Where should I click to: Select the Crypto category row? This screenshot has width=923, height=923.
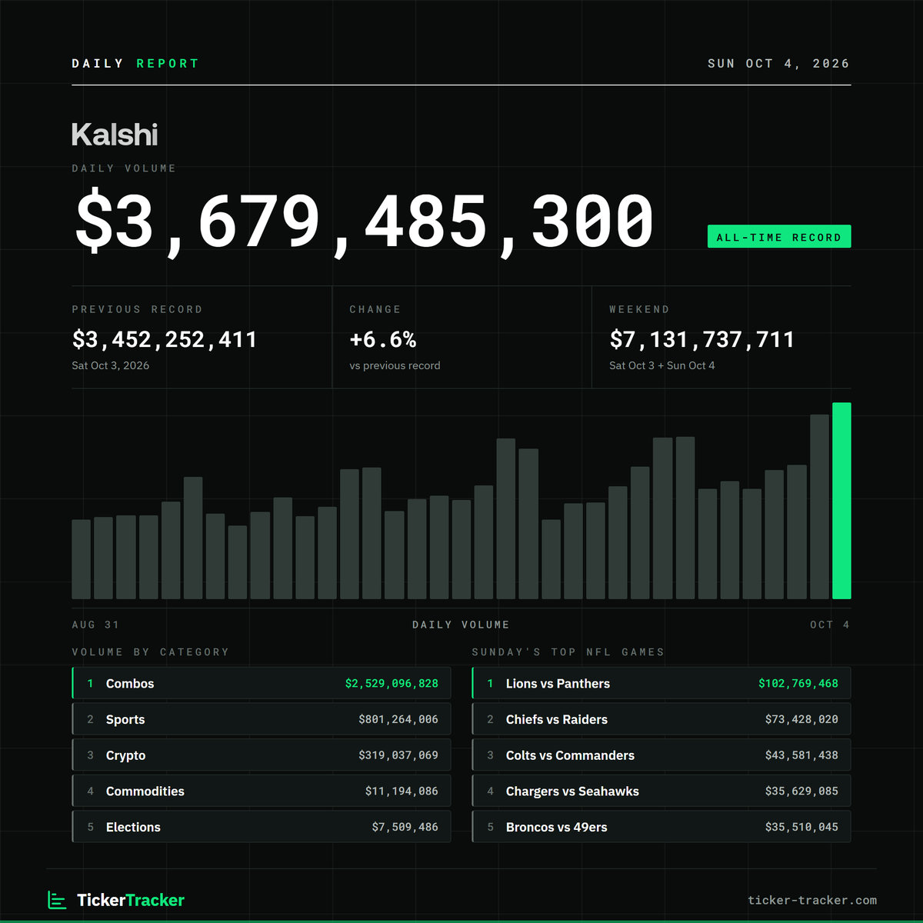click(x=262, y=755)
